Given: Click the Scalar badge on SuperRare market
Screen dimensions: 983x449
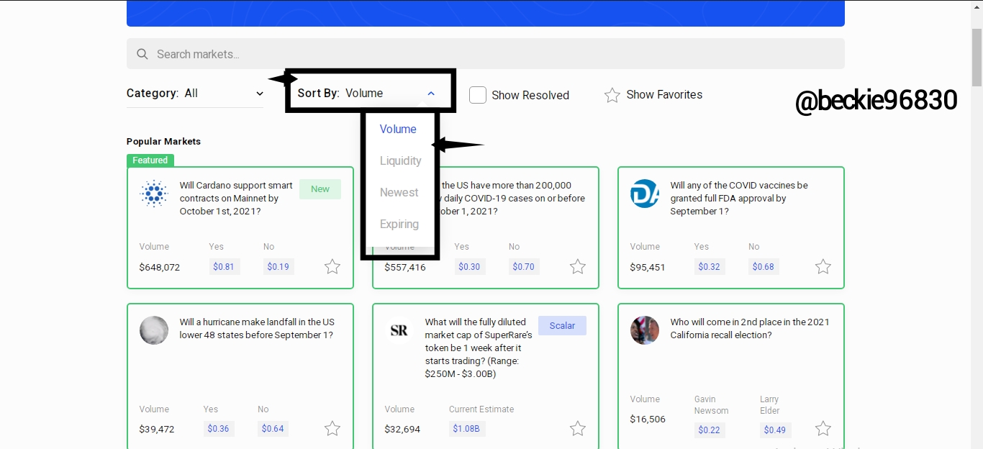Looking at the screenshot, I should pyautogui.click(x=562, y=326).
